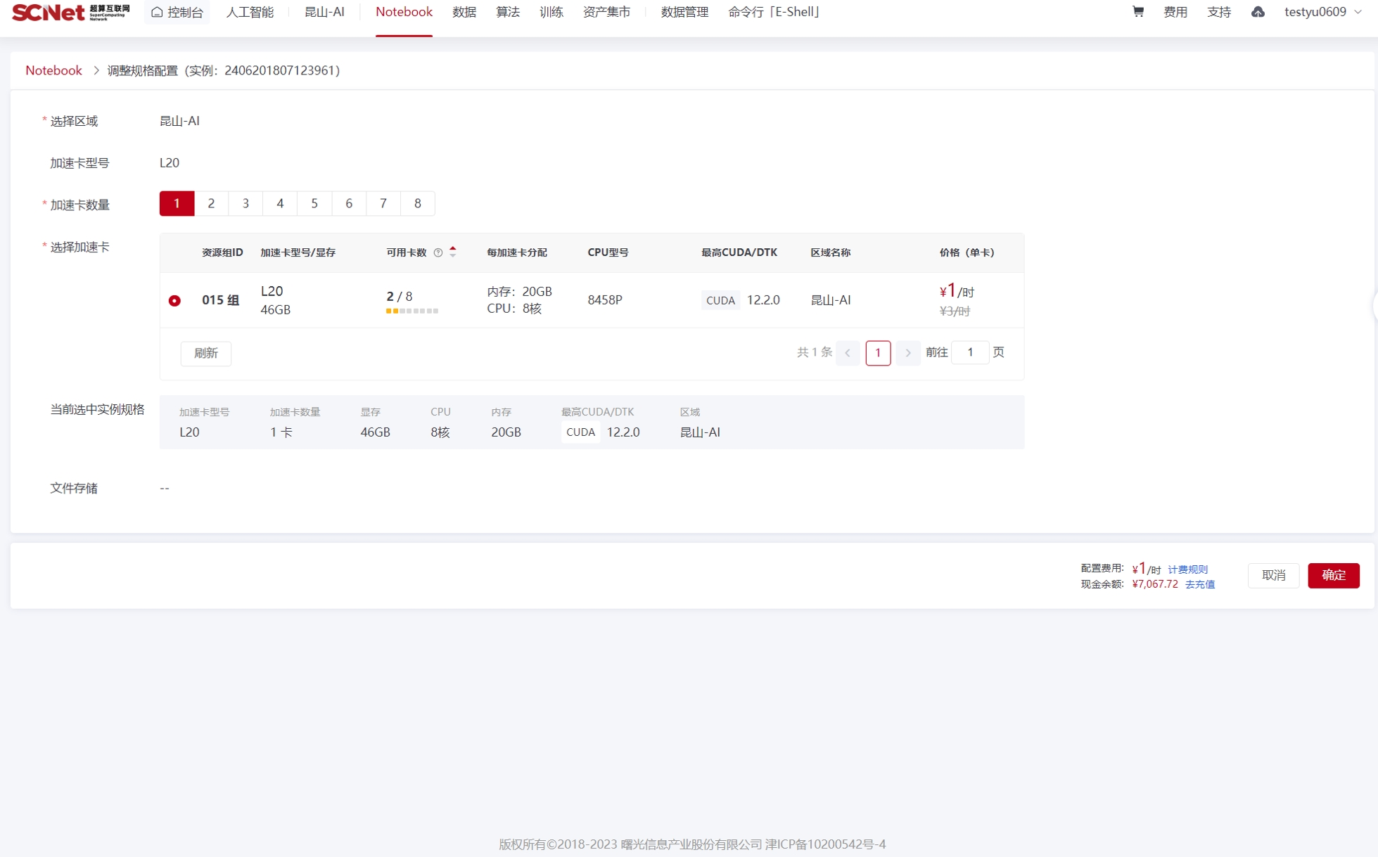
Task: Click the cloud upload icon
Action: click(1258, 12)
